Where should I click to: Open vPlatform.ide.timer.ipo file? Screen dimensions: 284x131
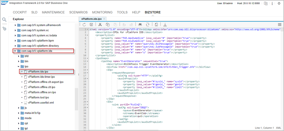pyautogui.click(x=41, y=77)
